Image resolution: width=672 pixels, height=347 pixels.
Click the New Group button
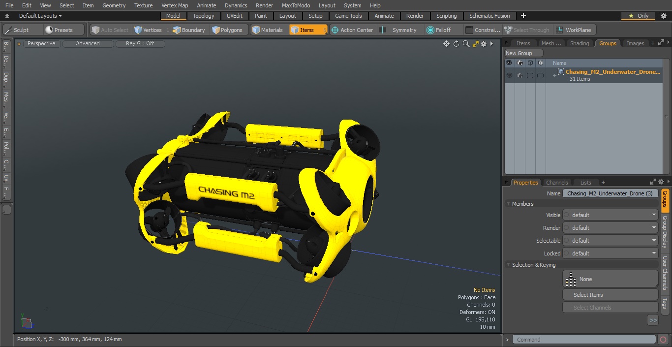point(523,53)
